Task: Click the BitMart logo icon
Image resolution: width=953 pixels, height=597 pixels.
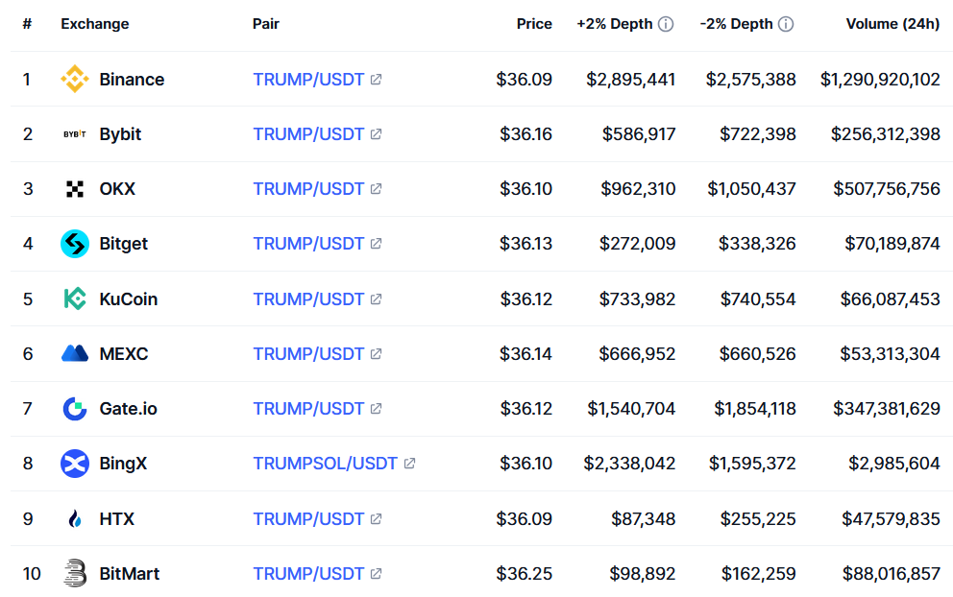Action: [x=75, y=574]
